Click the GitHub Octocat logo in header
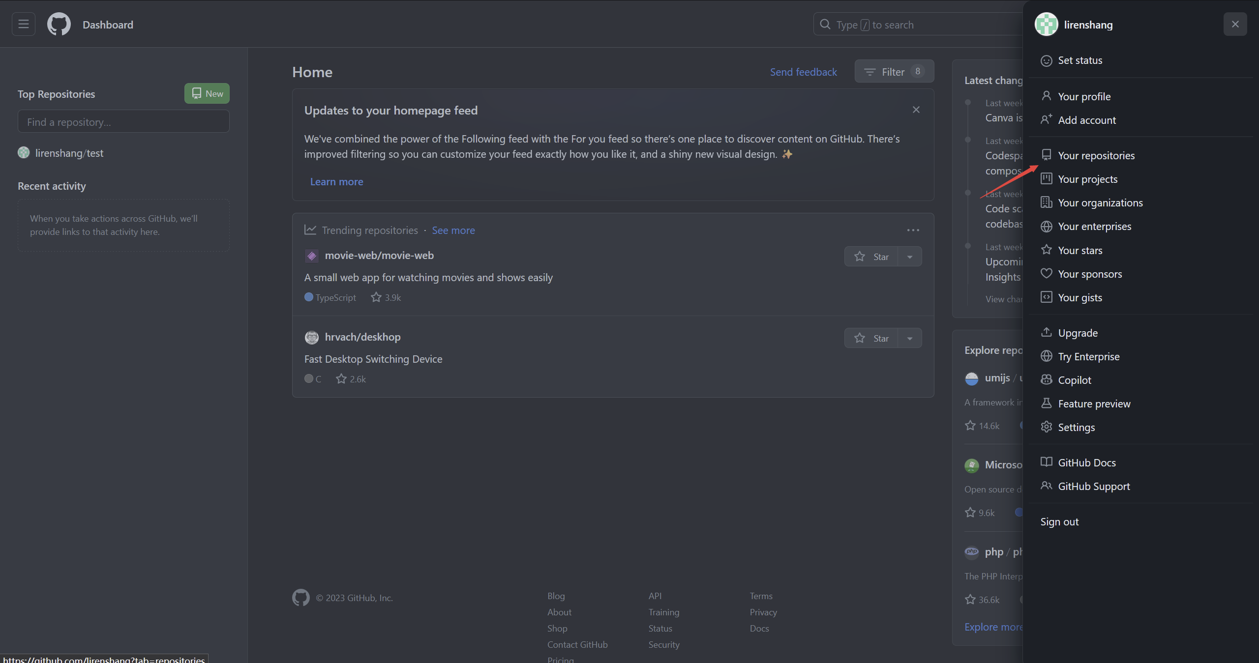The image size is (1259, 663). pyautogui.click(x=59, y=24)
